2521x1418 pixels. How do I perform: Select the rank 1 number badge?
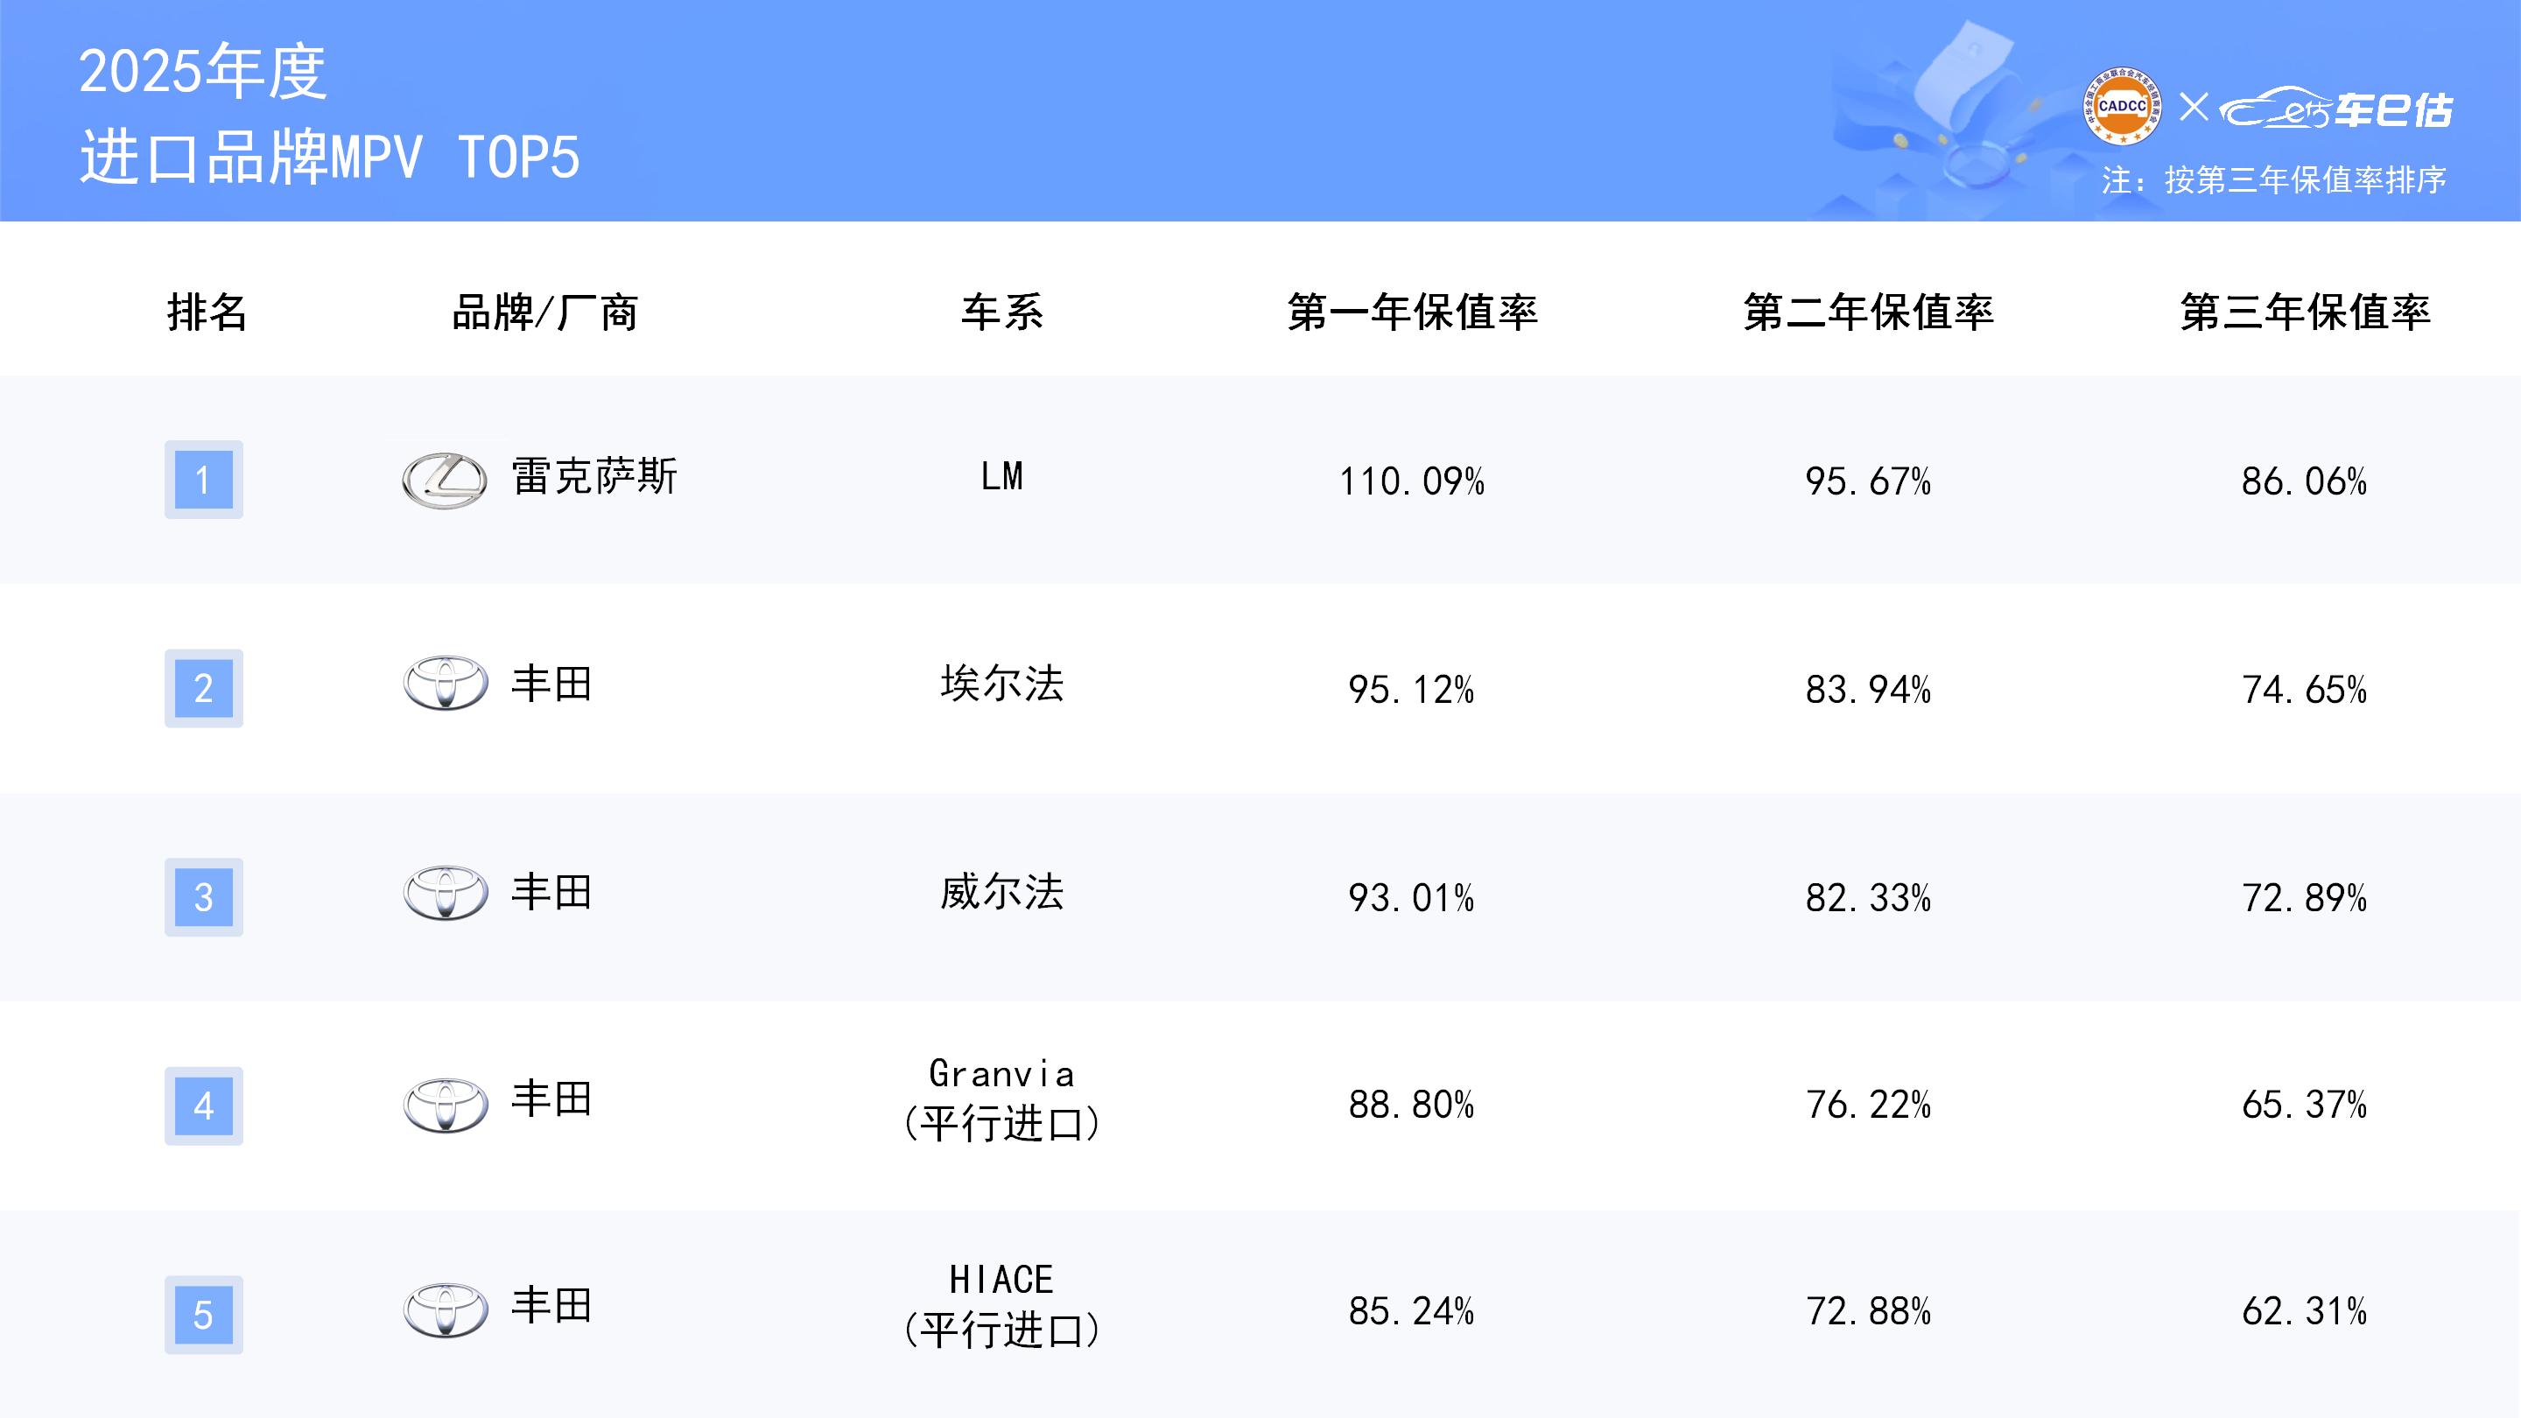(x=204, y=480)
